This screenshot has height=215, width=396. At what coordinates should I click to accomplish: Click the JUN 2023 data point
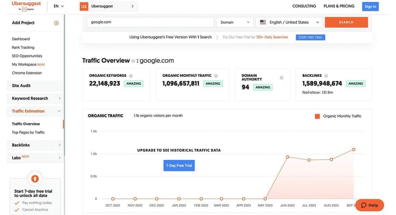pos(287,157)
